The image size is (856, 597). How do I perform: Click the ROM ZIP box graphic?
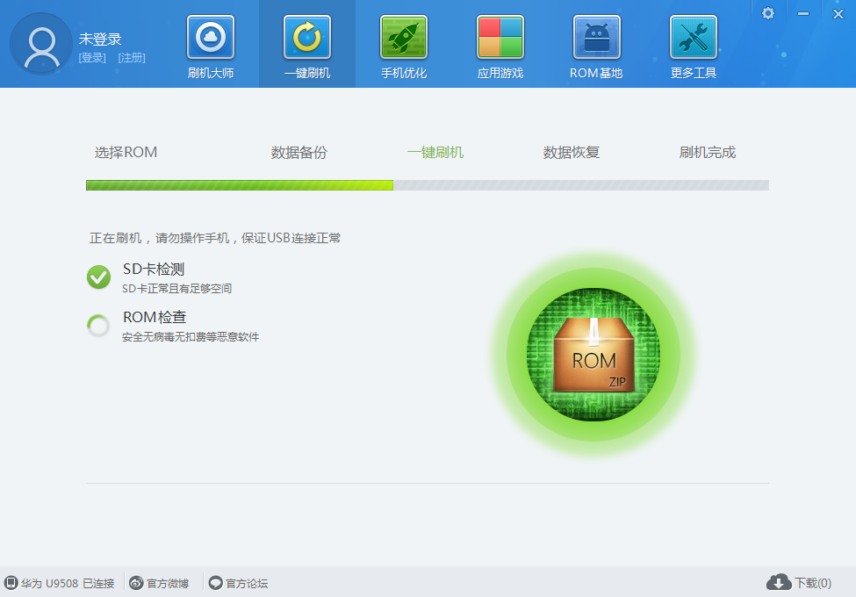click(x=593, y=354)
